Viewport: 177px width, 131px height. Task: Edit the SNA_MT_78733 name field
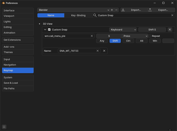click(79, 51)
